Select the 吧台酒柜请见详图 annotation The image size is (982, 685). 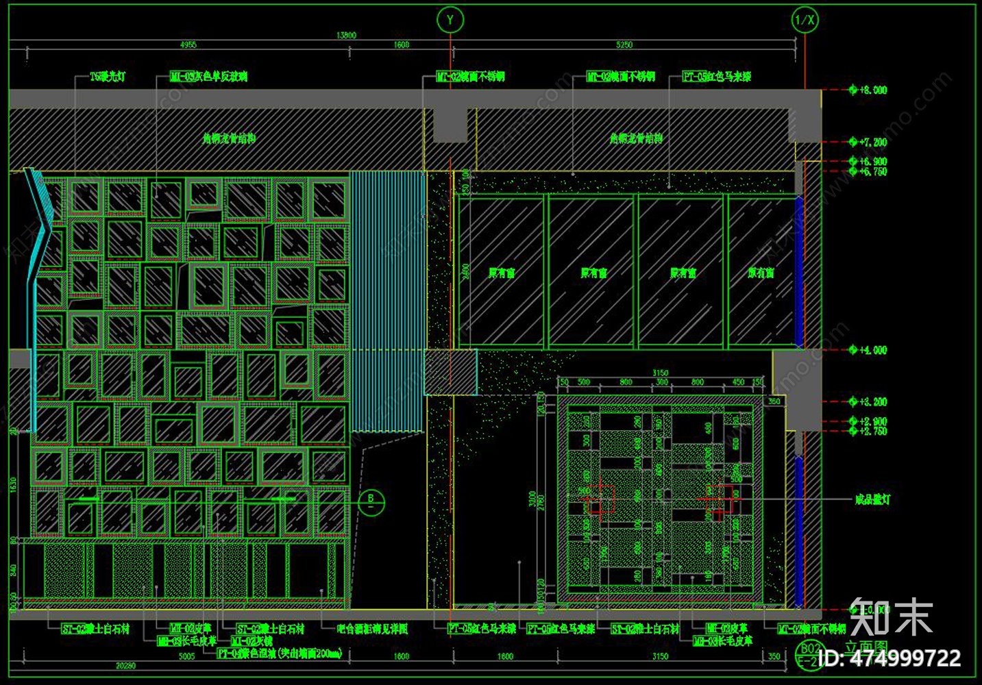click(x=372, y=628)
